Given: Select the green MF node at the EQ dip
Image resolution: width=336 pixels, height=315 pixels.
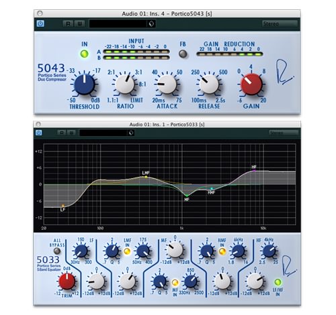Looking at the screenshot, I should pyautogui.click(x=187, y=196).
